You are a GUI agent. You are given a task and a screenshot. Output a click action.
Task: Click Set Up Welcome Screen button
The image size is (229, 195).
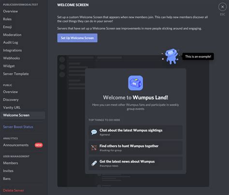77,38
